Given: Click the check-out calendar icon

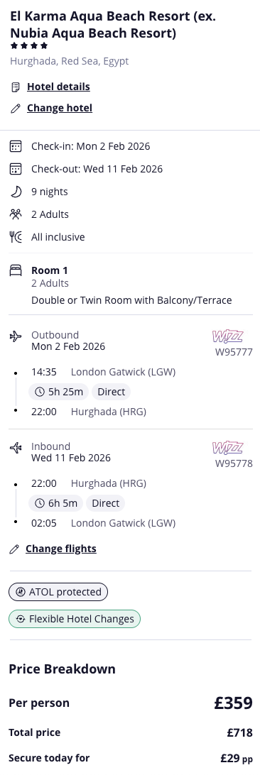Looking at the screenshot, I should [x=16, y=169].
